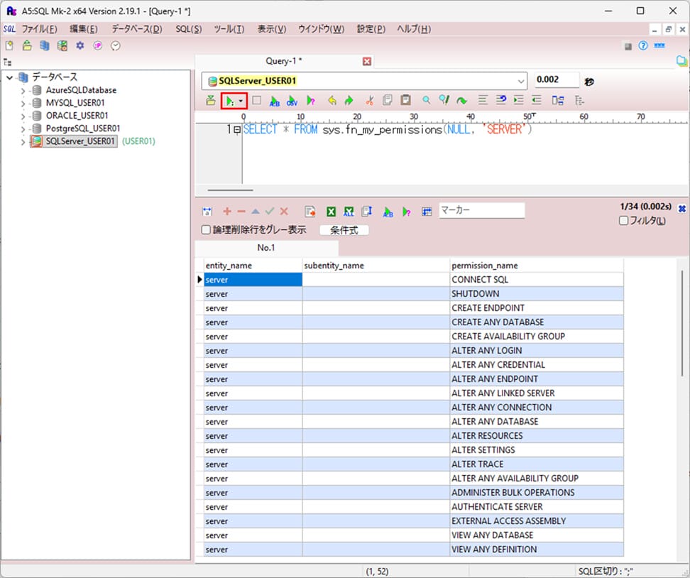Screen dimensions: 690x578
Task: Click the new document icon in the top toolbar
Action: 9,45
